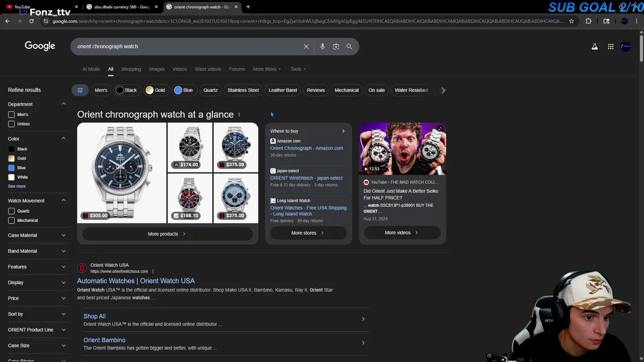The height and width of the screenshot is (362, 644).
Task: Open the $305.00 blue watch thumbnail
Action: click(122, 172)
